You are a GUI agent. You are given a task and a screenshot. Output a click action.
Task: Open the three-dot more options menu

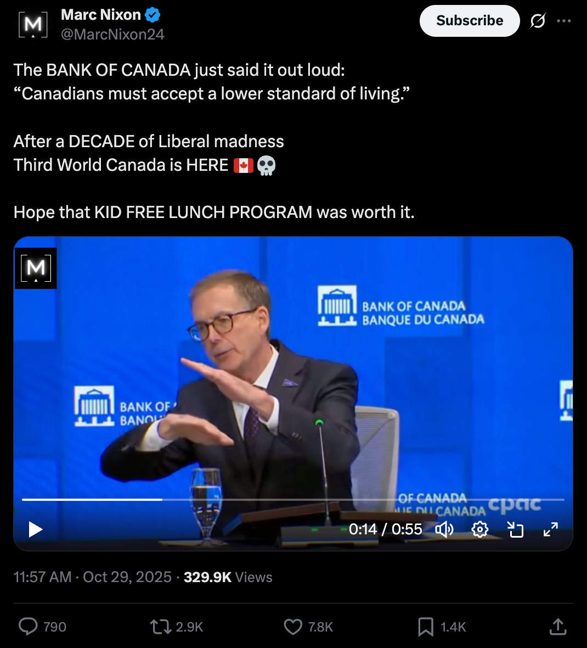click(x=564, y=21)
